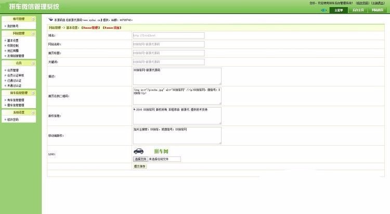Select the 网站首页 top tab

pyautogui.click(x=378, y=10)
